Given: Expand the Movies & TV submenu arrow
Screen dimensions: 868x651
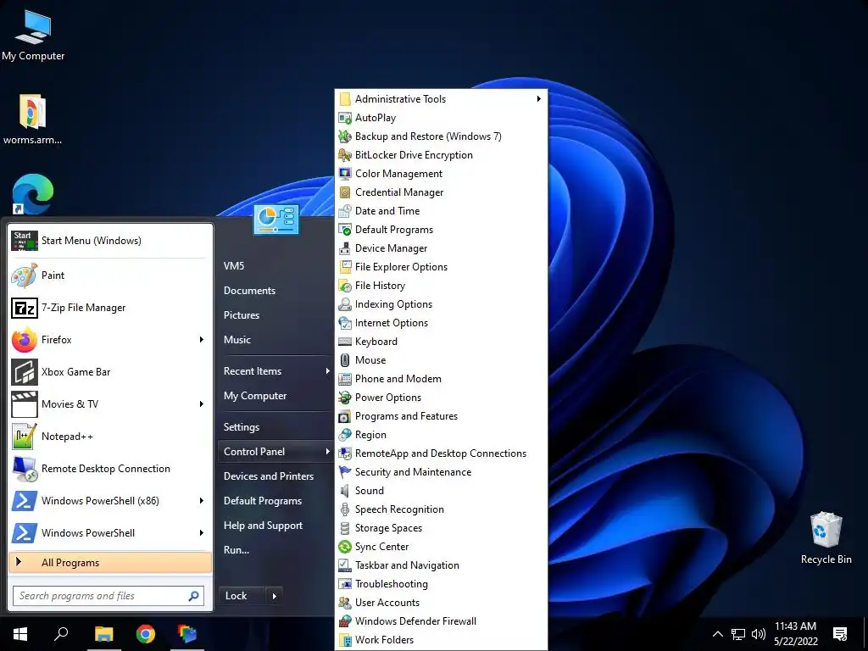Looking at the screenshot, I should pos(202,404).
